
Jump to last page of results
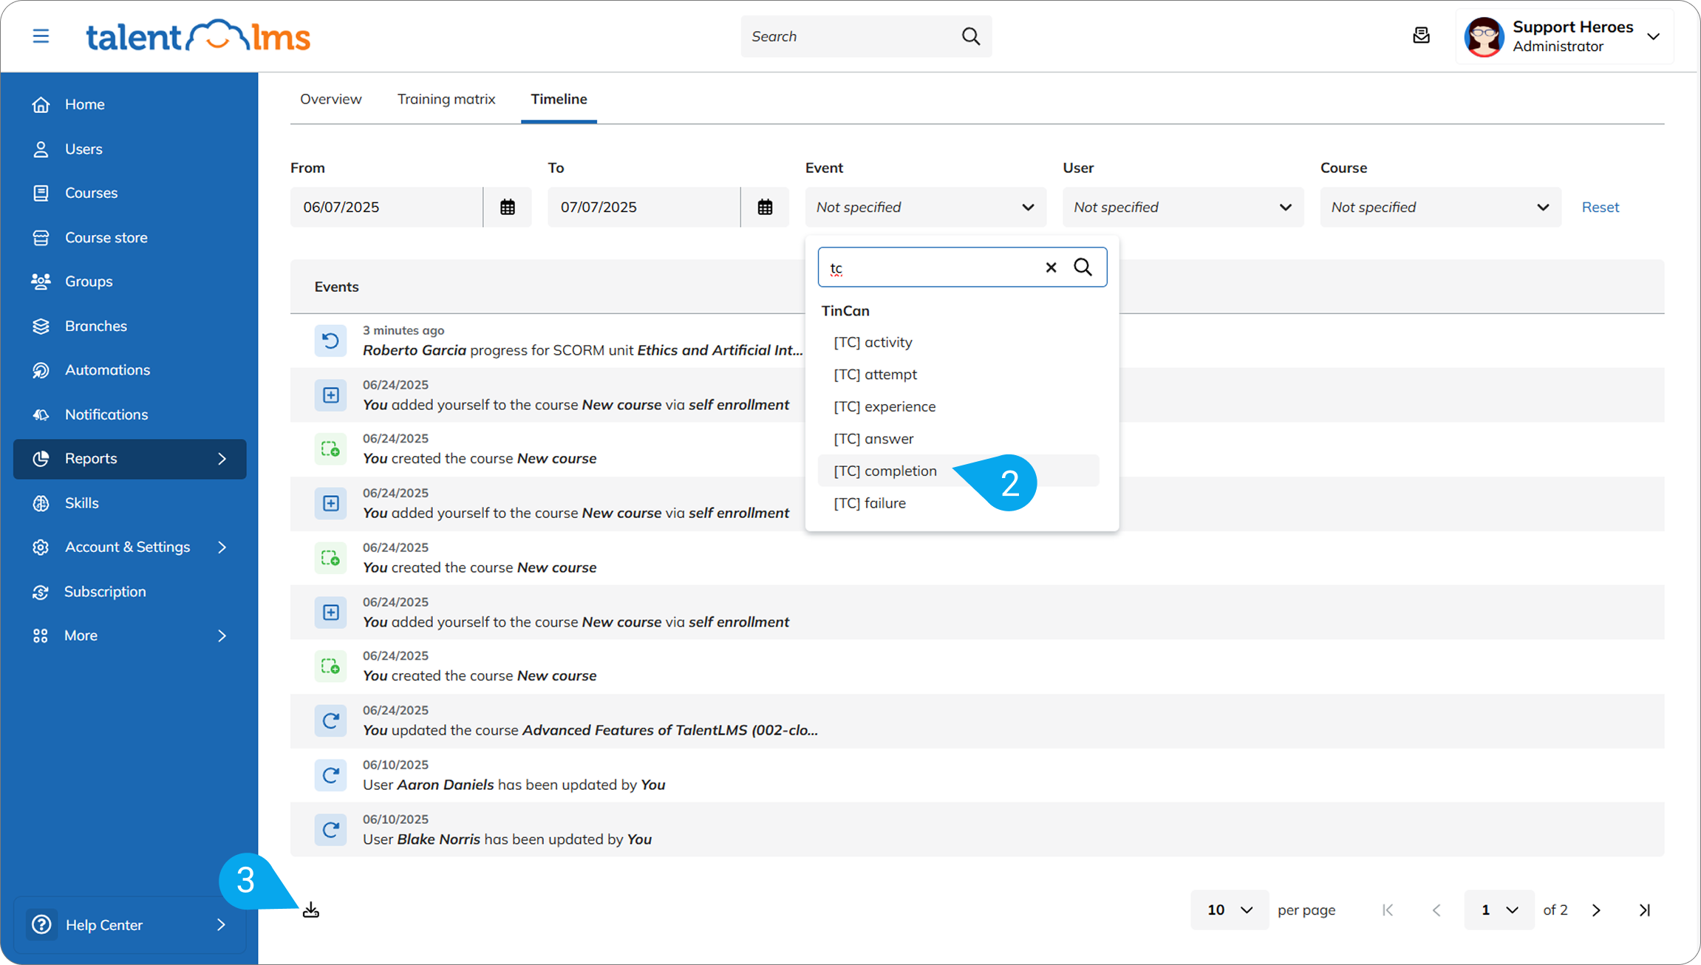coord(1645,910)
